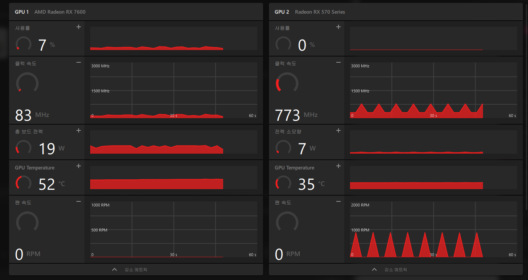Click GPU 2 power consumption history graph

coord(433,142)
